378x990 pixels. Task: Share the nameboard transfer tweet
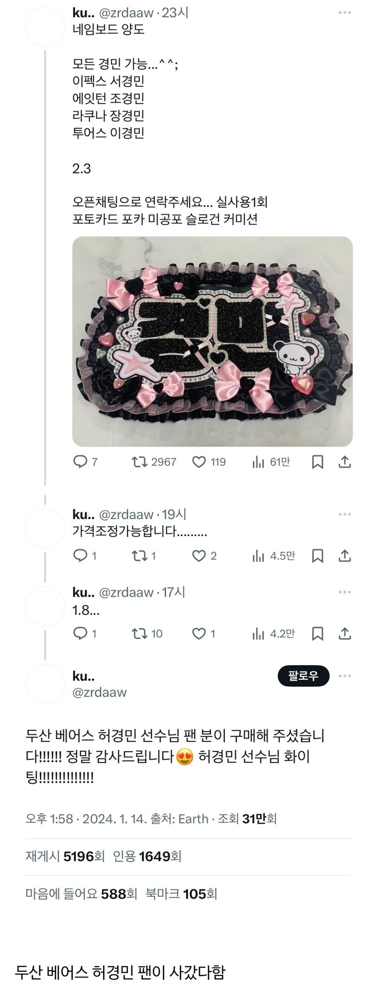coord(345,462)
